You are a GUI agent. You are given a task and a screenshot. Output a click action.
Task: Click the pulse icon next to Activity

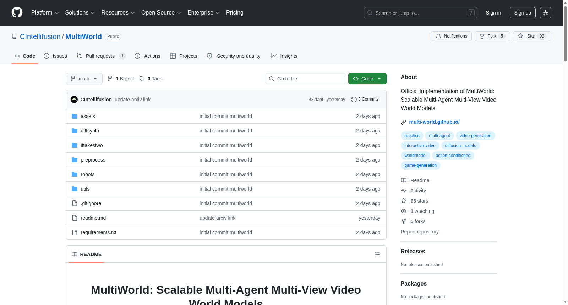[404, 191]
